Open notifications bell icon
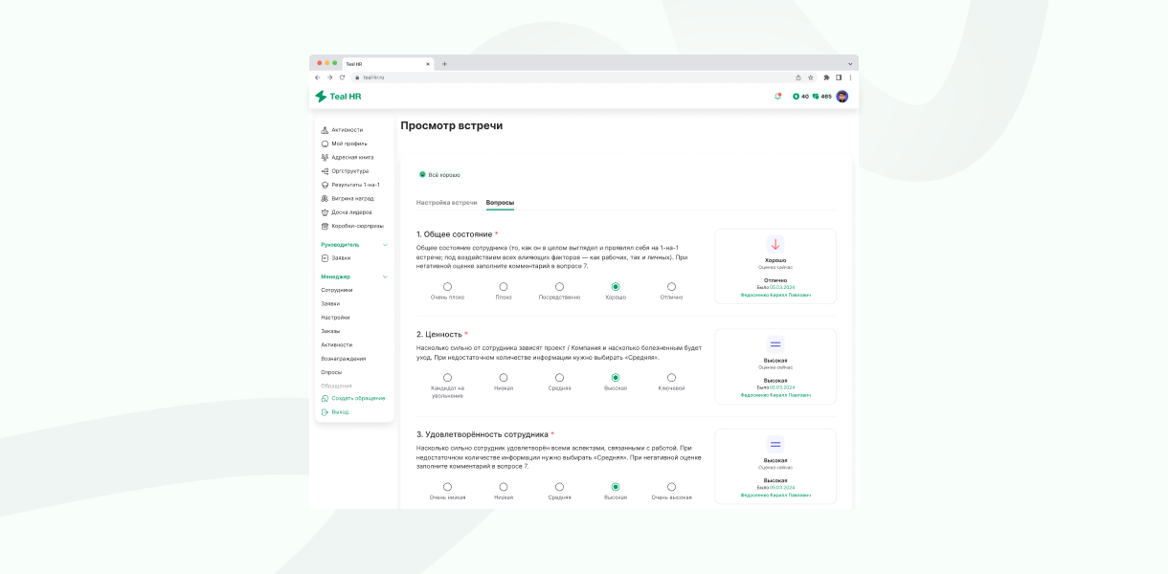This screenshot has width=1168, height=574. coord(777,97)
